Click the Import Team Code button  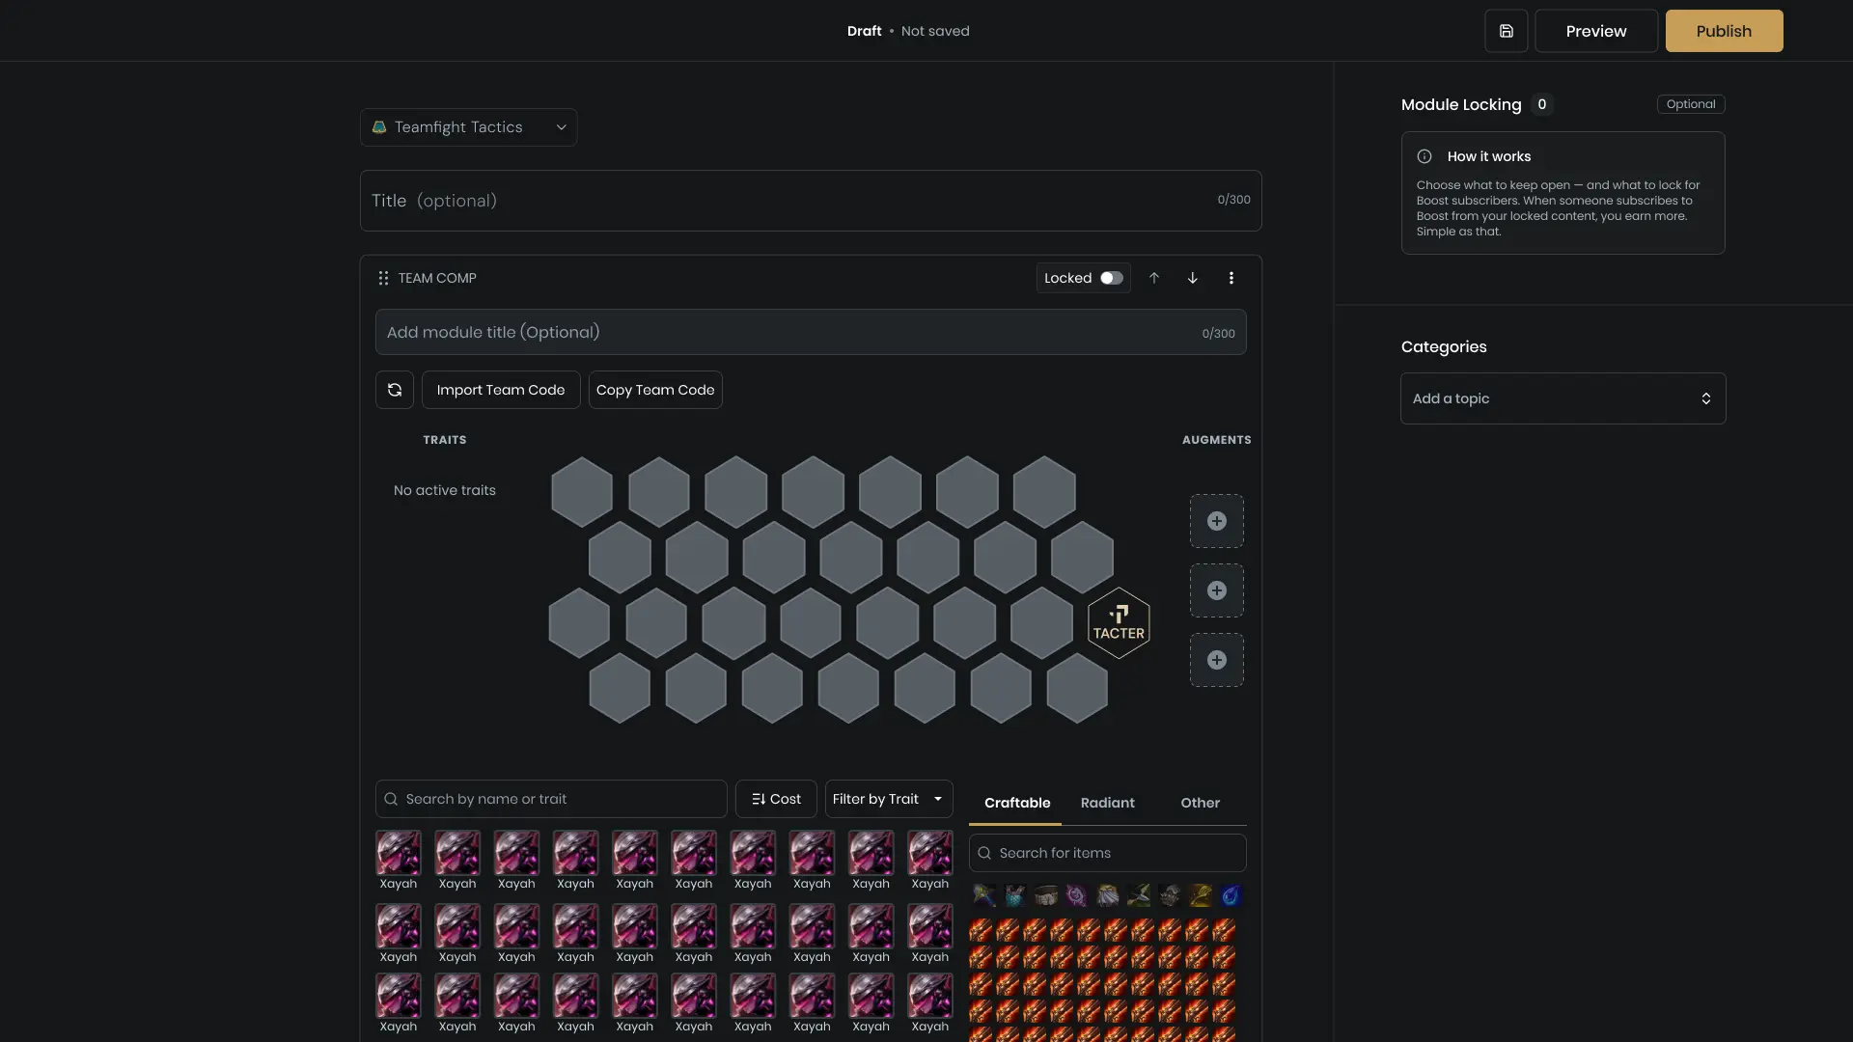point(500,390)
